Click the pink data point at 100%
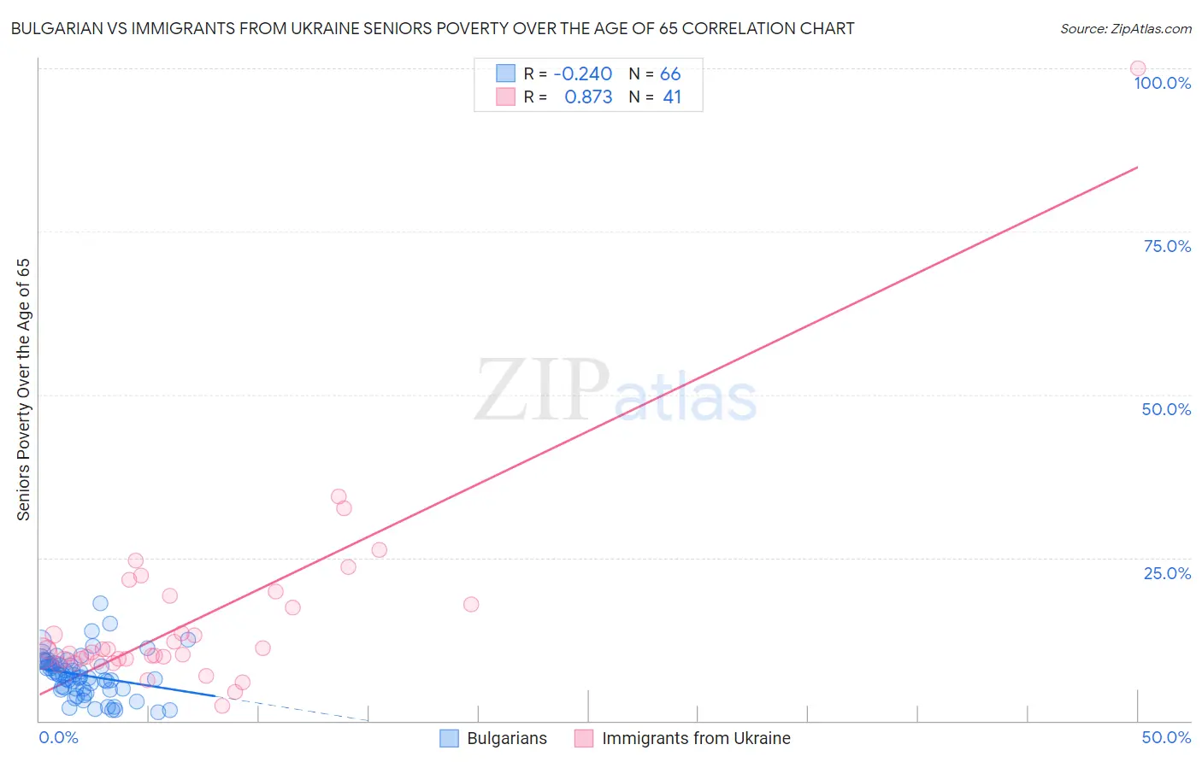The image size is (1202, 762). coord(1137,68)
